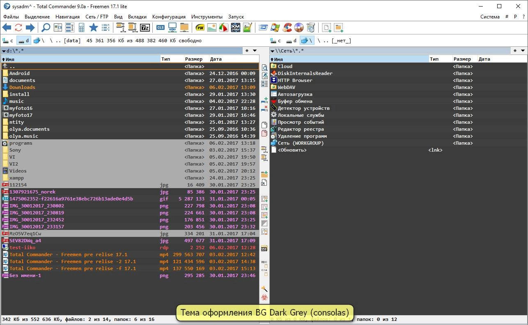
Task: Open right panel directory history dropdown arrow
Action: tap(523, 51)
